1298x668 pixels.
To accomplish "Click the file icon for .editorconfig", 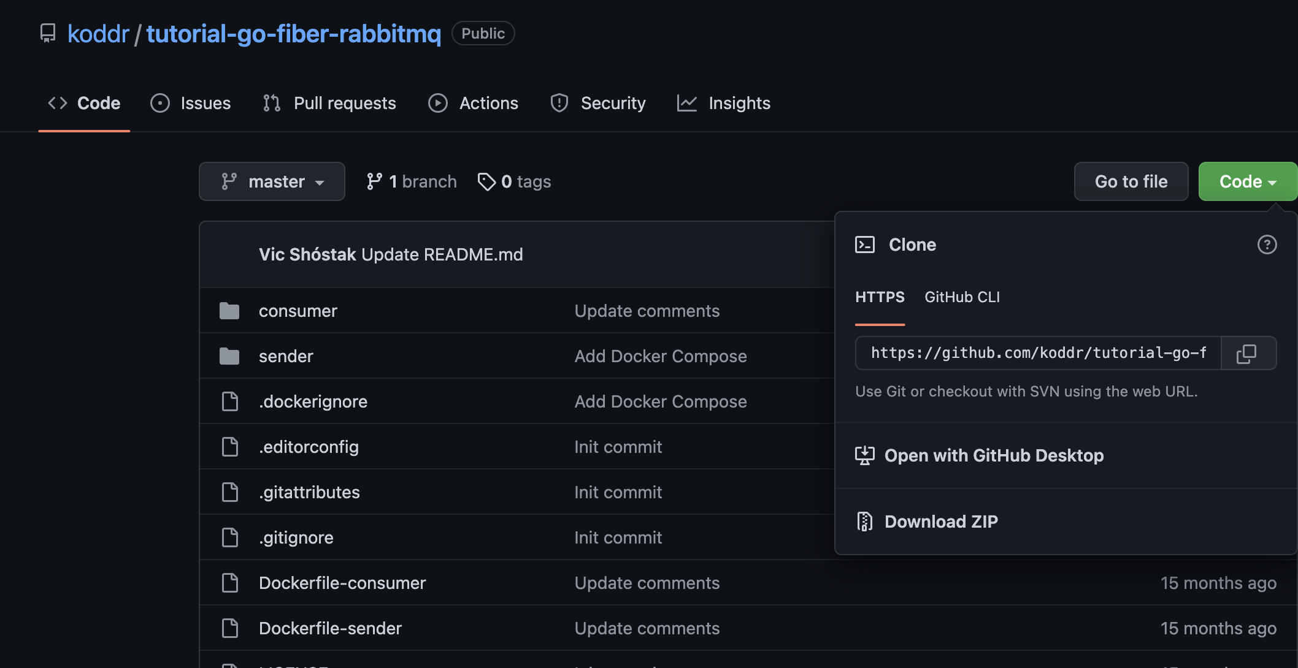I will (x=230, y=447).
